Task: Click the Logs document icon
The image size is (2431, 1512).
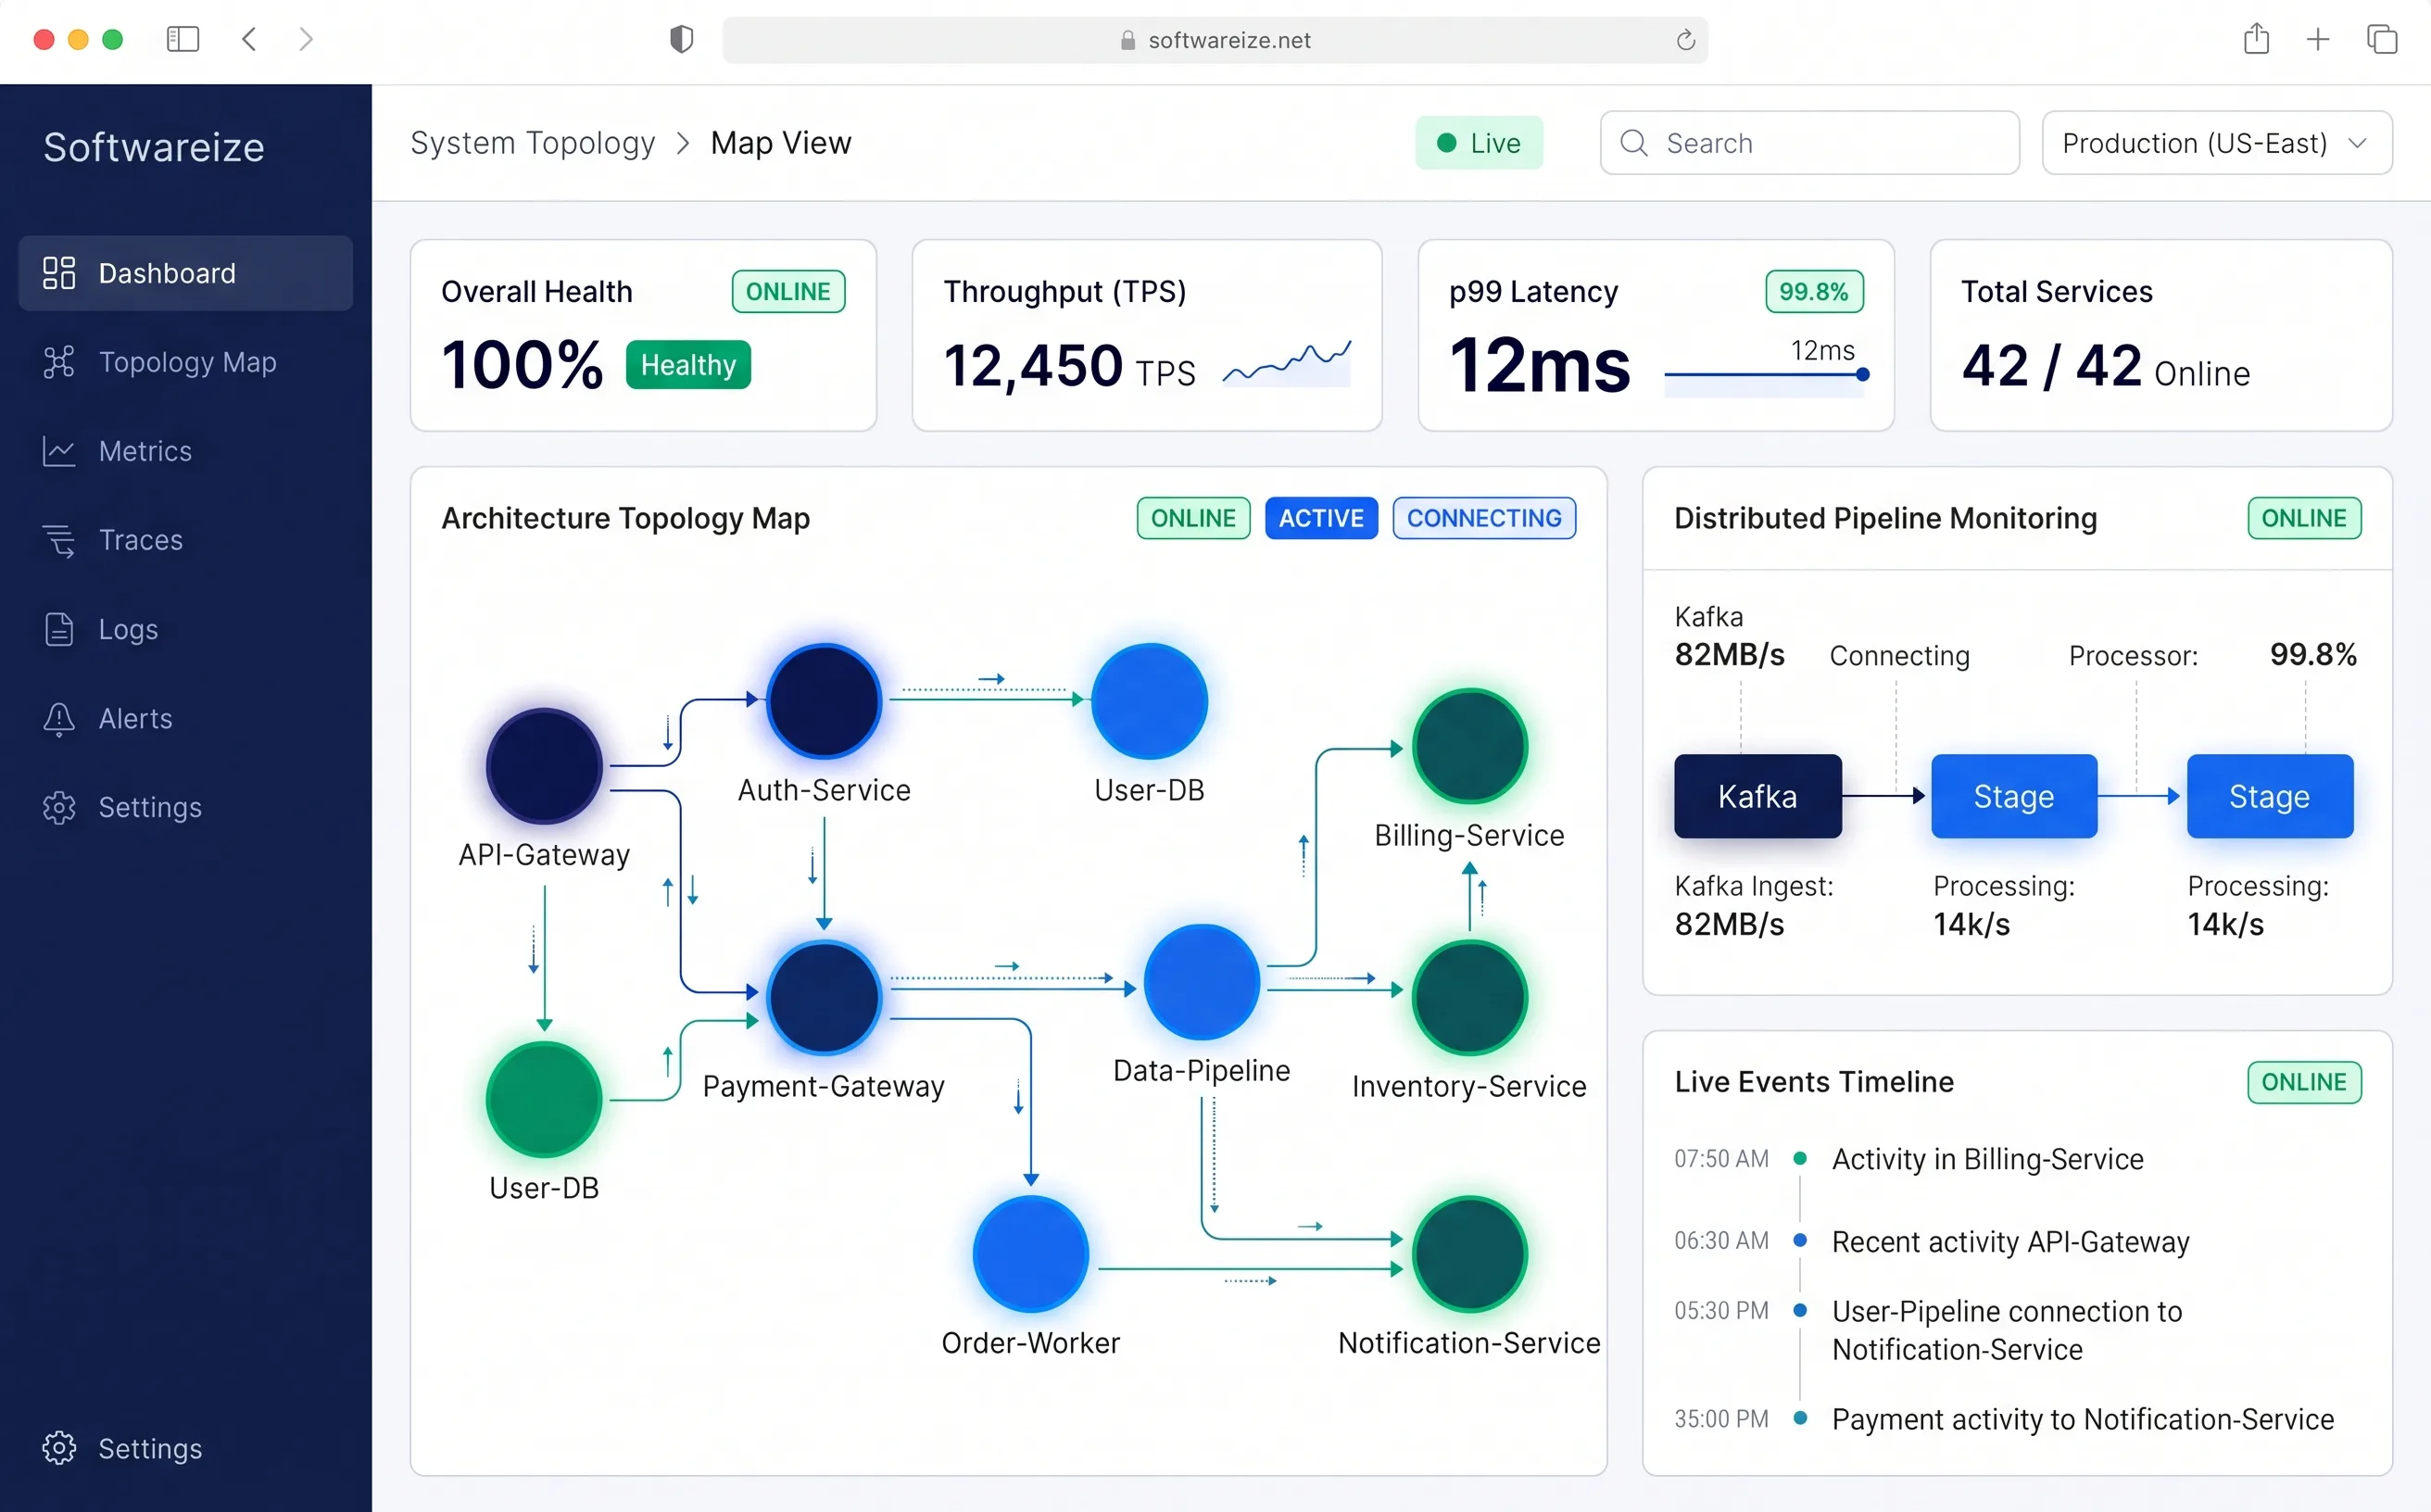Action: coord(59,629)
